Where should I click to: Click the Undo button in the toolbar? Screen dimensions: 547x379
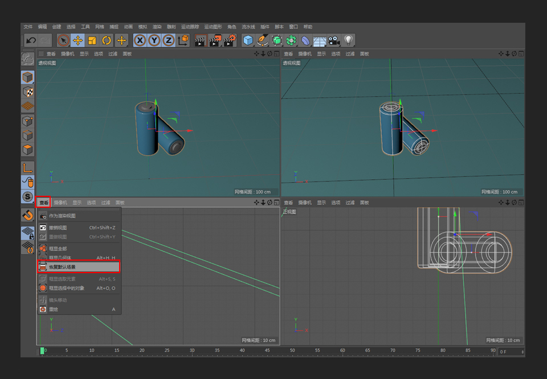coord(30,40)
